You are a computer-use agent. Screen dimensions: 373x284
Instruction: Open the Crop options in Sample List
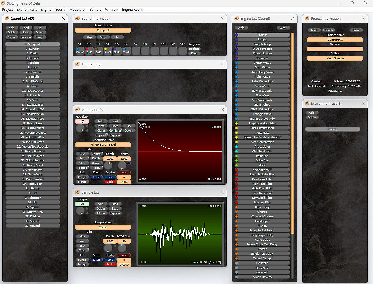tap(82, 251)
